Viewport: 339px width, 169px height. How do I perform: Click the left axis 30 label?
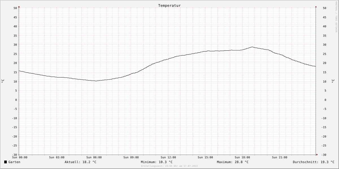click(x=15, y=45)
